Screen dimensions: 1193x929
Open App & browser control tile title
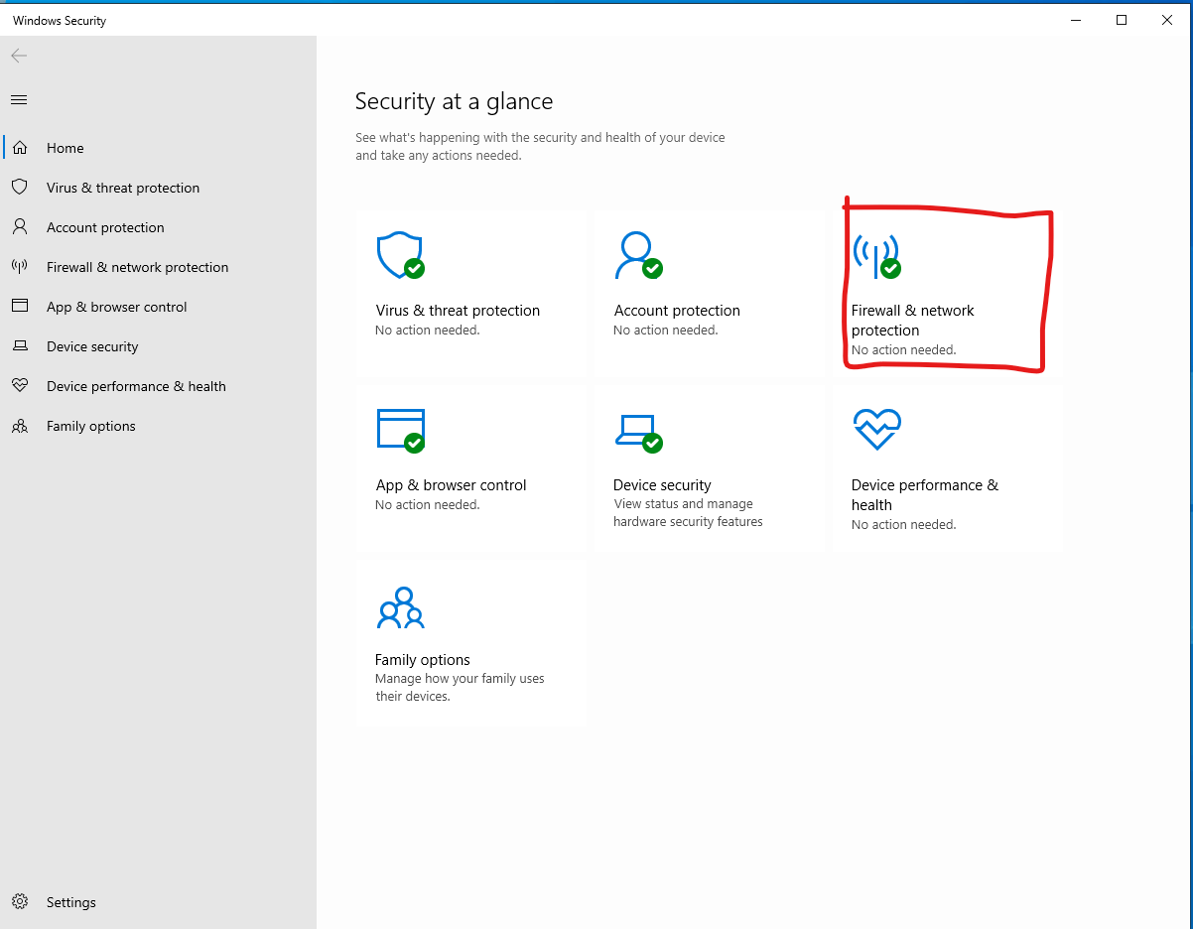(451, 485)
